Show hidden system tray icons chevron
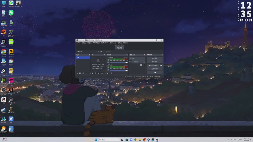Viewport: 253px width, 142px height. [x=228, y=139]
